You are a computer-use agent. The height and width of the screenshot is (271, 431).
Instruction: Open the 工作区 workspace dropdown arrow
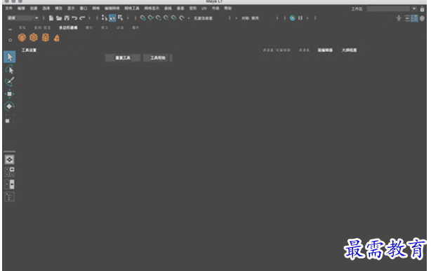(x=414, y=9)
